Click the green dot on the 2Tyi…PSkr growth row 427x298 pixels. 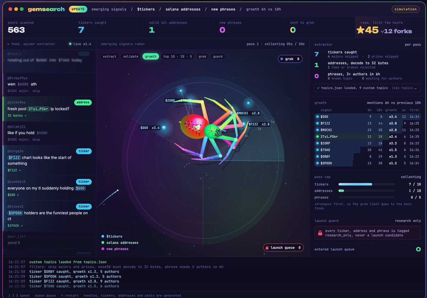[317, 136]
